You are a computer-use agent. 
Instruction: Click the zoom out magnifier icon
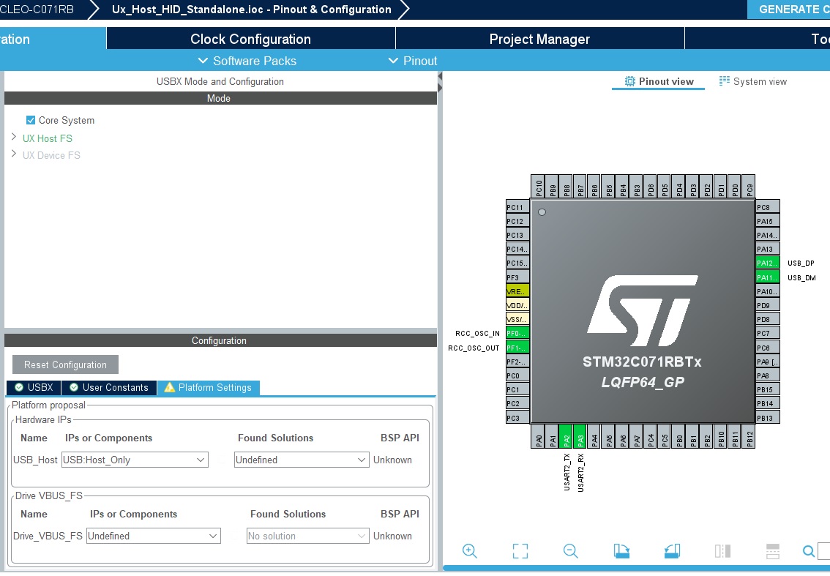click(570, 551)
